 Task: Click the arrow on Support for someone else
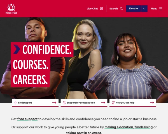[x=103, y=102]
